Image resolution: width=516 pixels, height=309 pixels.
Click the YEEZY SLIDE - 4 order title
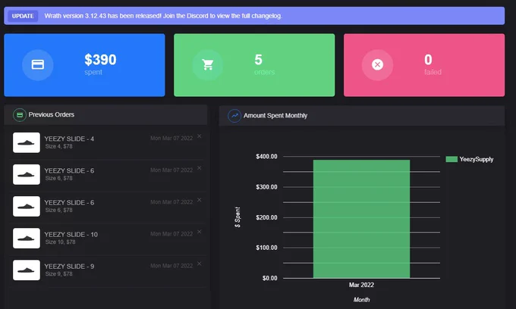(69, 139)
